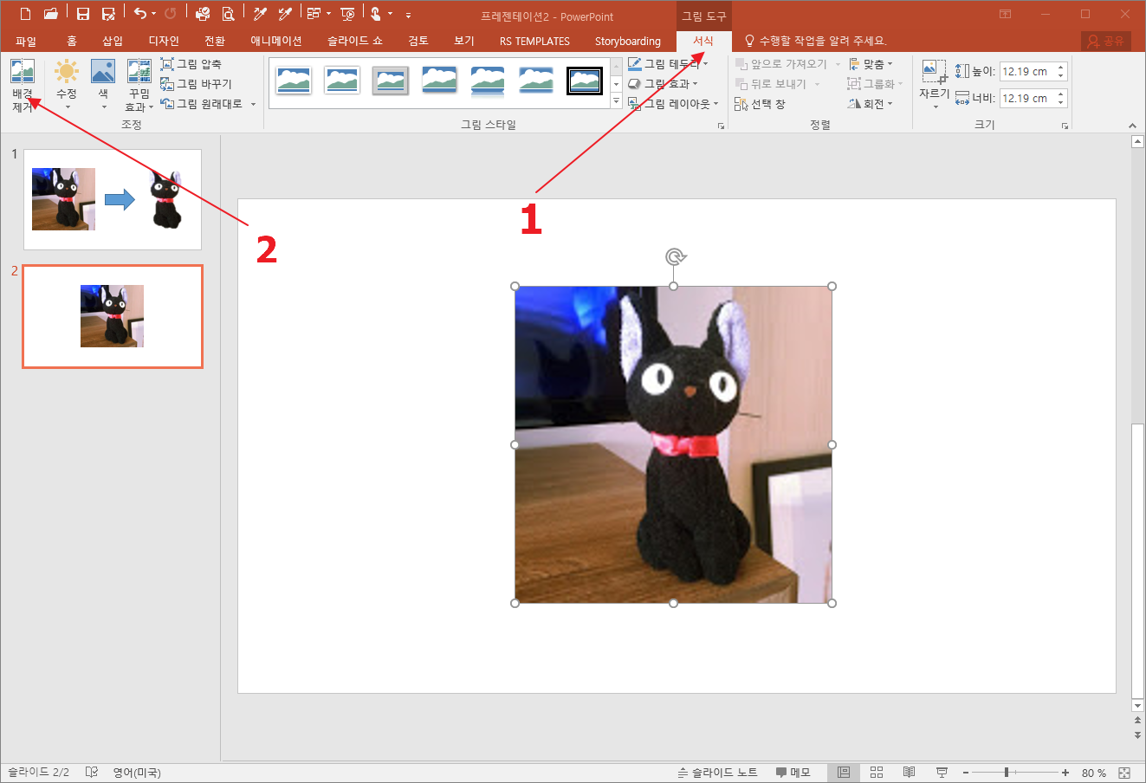Click the 80 % zoom level
The image size is (1146, 783).
(1094, 773)
